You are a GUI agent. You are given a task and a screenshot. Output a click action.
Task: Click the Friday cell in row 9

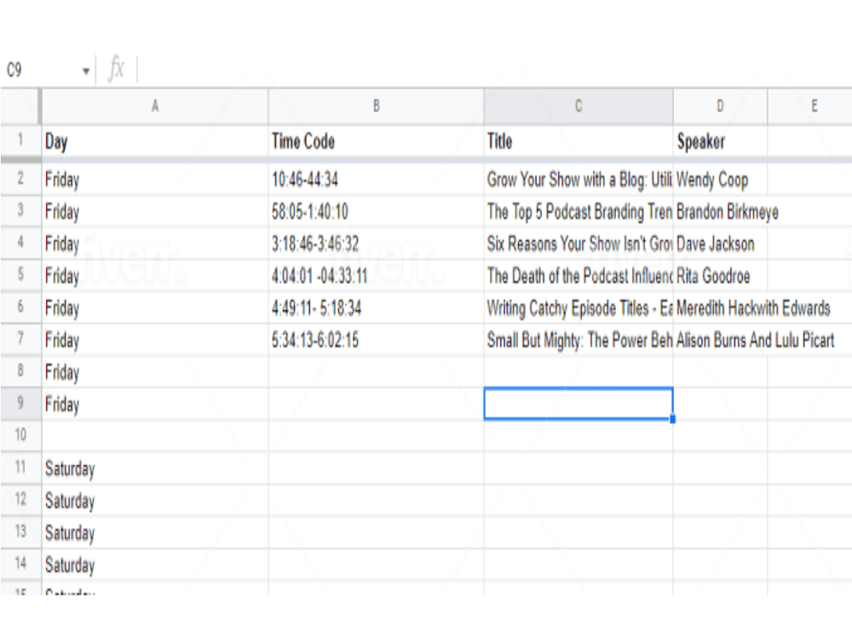click(155, 404)
